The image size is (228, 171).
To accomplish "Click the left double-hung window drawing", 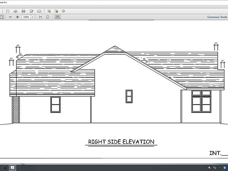I will tap(55, 104).
